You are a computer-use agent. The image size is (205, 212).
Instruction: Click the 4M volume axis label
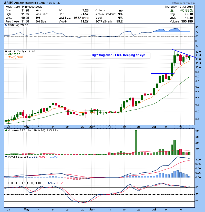point(197,131)
